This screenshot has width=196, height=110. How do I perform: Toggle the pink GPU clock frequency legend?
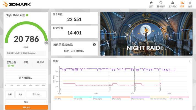179,98
